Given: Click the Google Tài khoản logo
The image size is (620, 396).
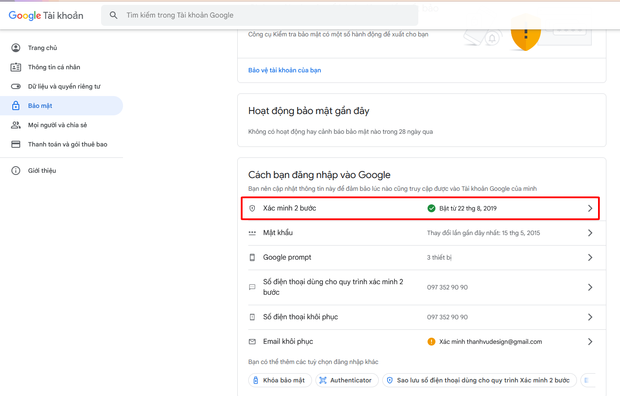Looking at the screenshot, I should pos(46,15).
